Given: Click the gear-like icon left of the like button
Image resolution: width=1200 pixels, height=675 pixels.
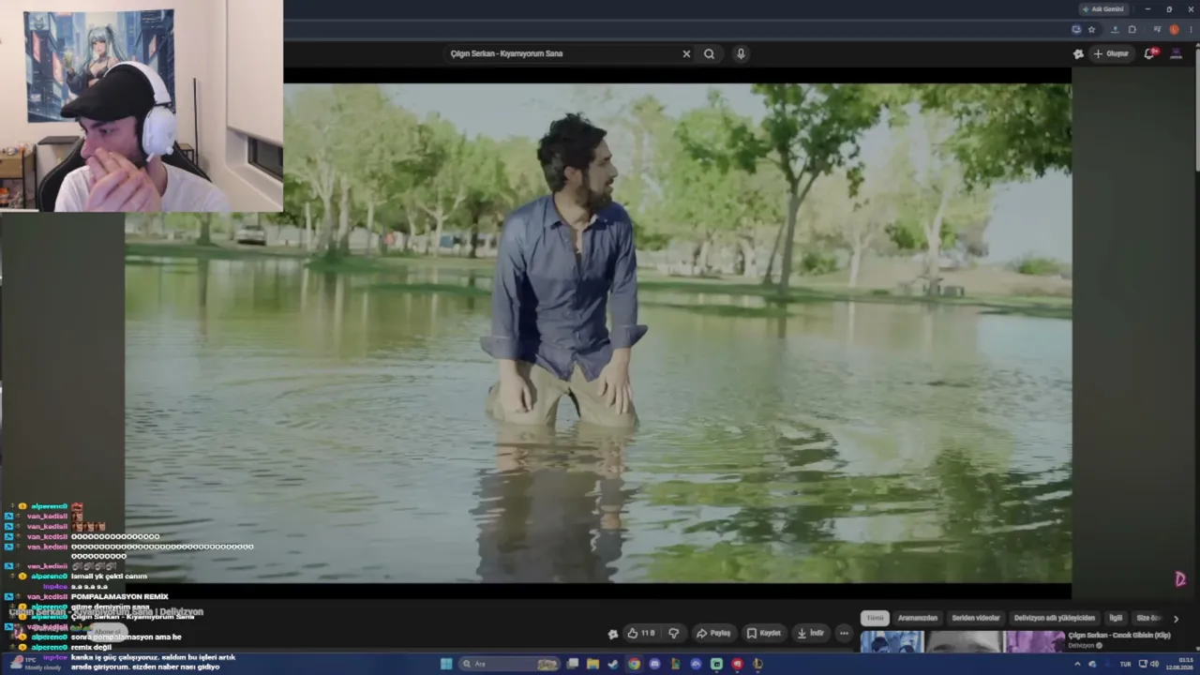Looking at the screenshot, I should coord(613,634).
